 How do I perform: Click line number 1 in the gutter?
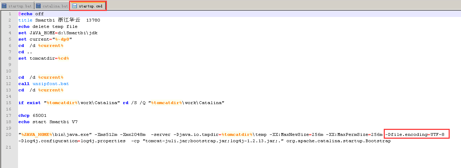pos(10,14)
